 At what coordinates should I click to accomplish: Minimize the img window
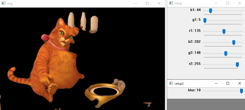(x=135, y=3)
